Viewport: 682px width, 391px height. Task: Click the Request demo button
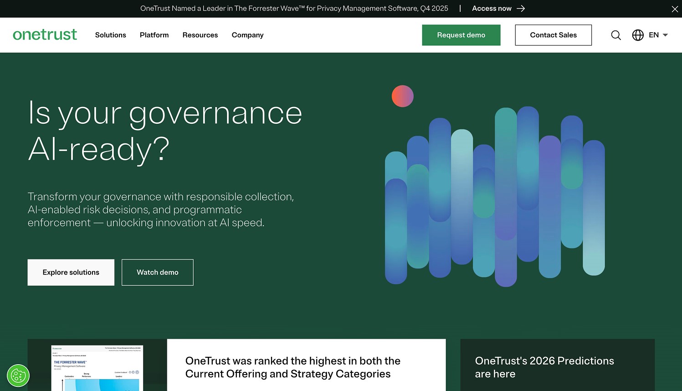[x=461, y=35]
